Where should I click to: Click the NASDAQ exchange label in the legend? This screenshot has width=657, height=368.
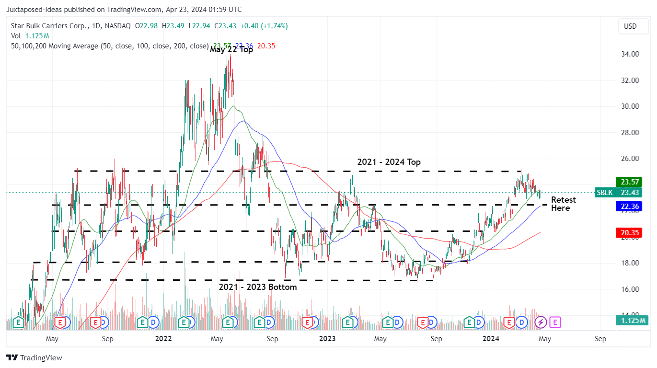pos(118,26)
